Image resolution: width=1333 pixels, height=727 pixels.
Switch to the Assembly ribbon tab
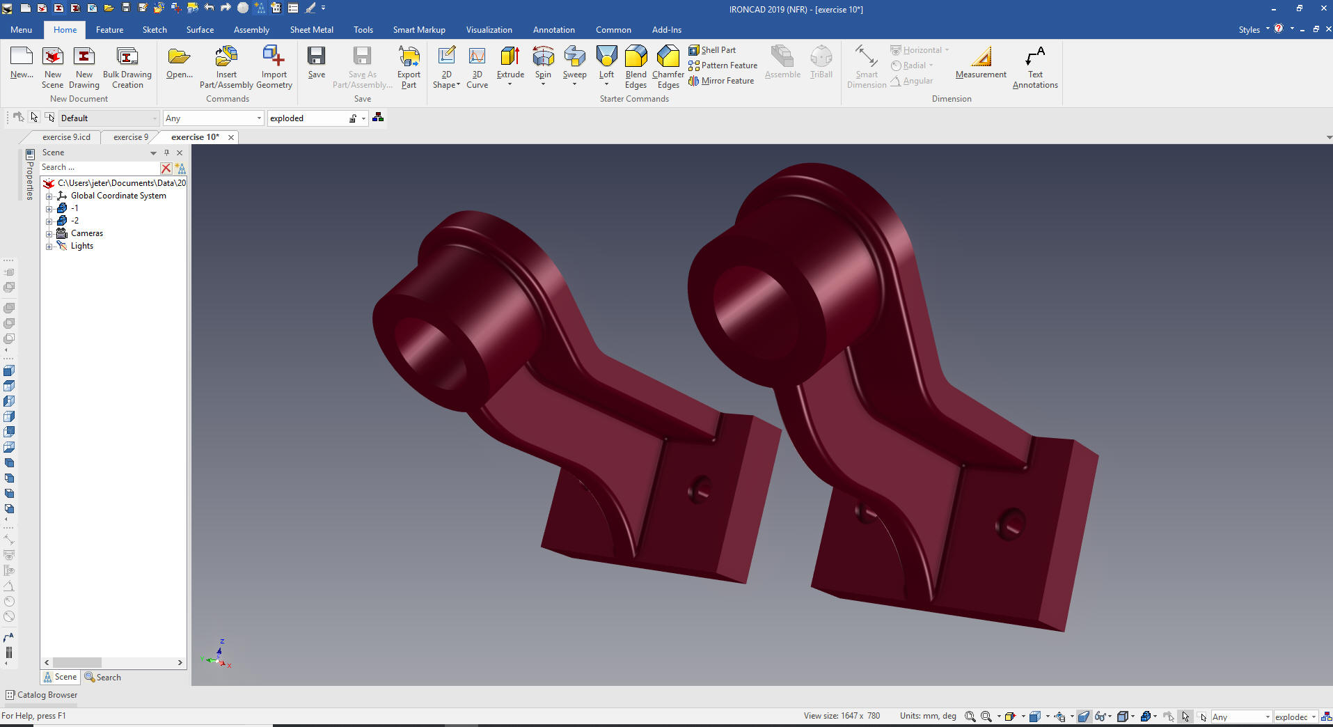click(x=251, y=29)
